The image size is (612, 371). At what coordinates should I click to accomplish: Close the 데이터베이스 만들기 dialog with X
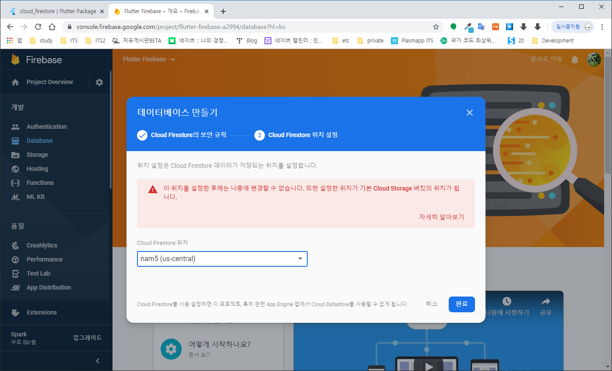470,113
